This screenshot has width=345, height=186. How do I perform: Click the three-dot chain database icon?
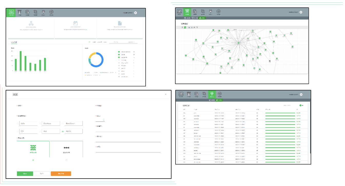pos(66,148)
